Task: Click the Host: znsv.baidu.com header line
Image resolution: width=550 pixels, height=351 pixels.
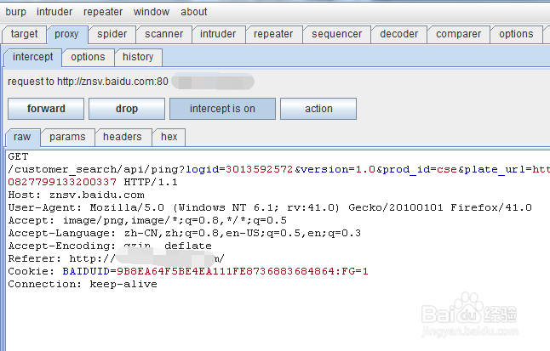Action: click(x=76, y=195)
